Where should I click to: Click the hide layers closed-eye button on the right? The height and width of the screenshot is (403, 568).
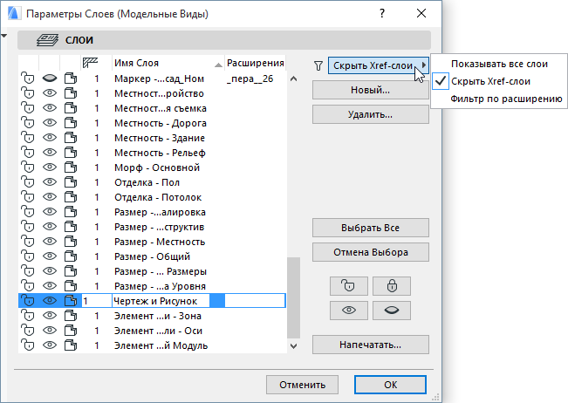pos(391,309)
